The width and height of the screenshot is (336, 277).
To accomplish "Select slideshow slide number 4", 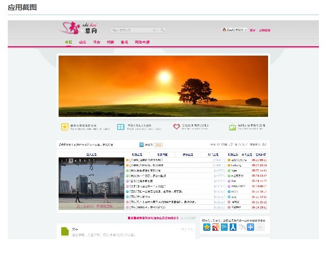I will coord(75,161).
